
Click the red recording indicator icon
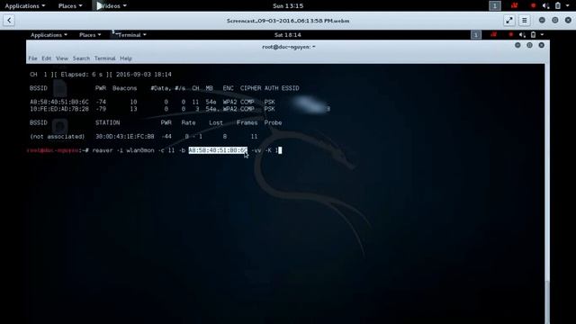coord(534,6)
